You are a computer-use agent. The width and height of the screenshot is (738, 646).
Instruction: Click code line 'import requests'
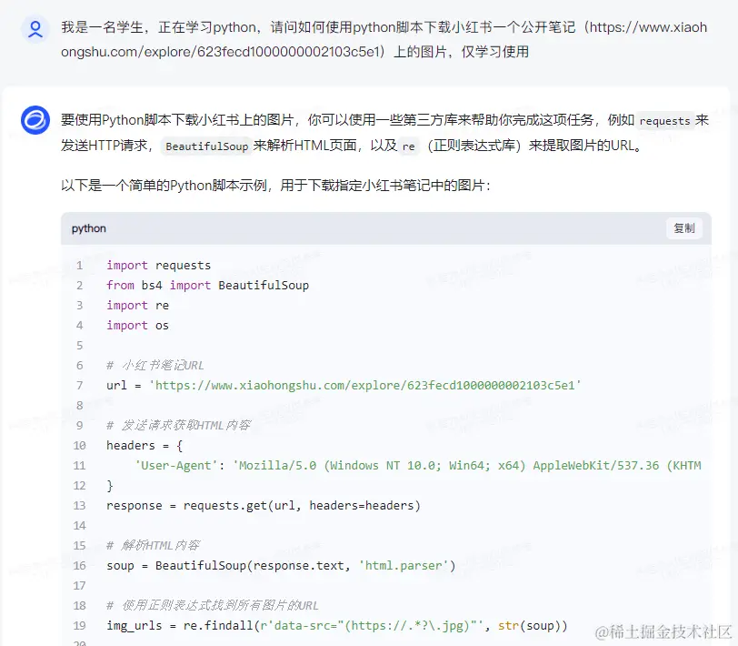click(159, 266)
